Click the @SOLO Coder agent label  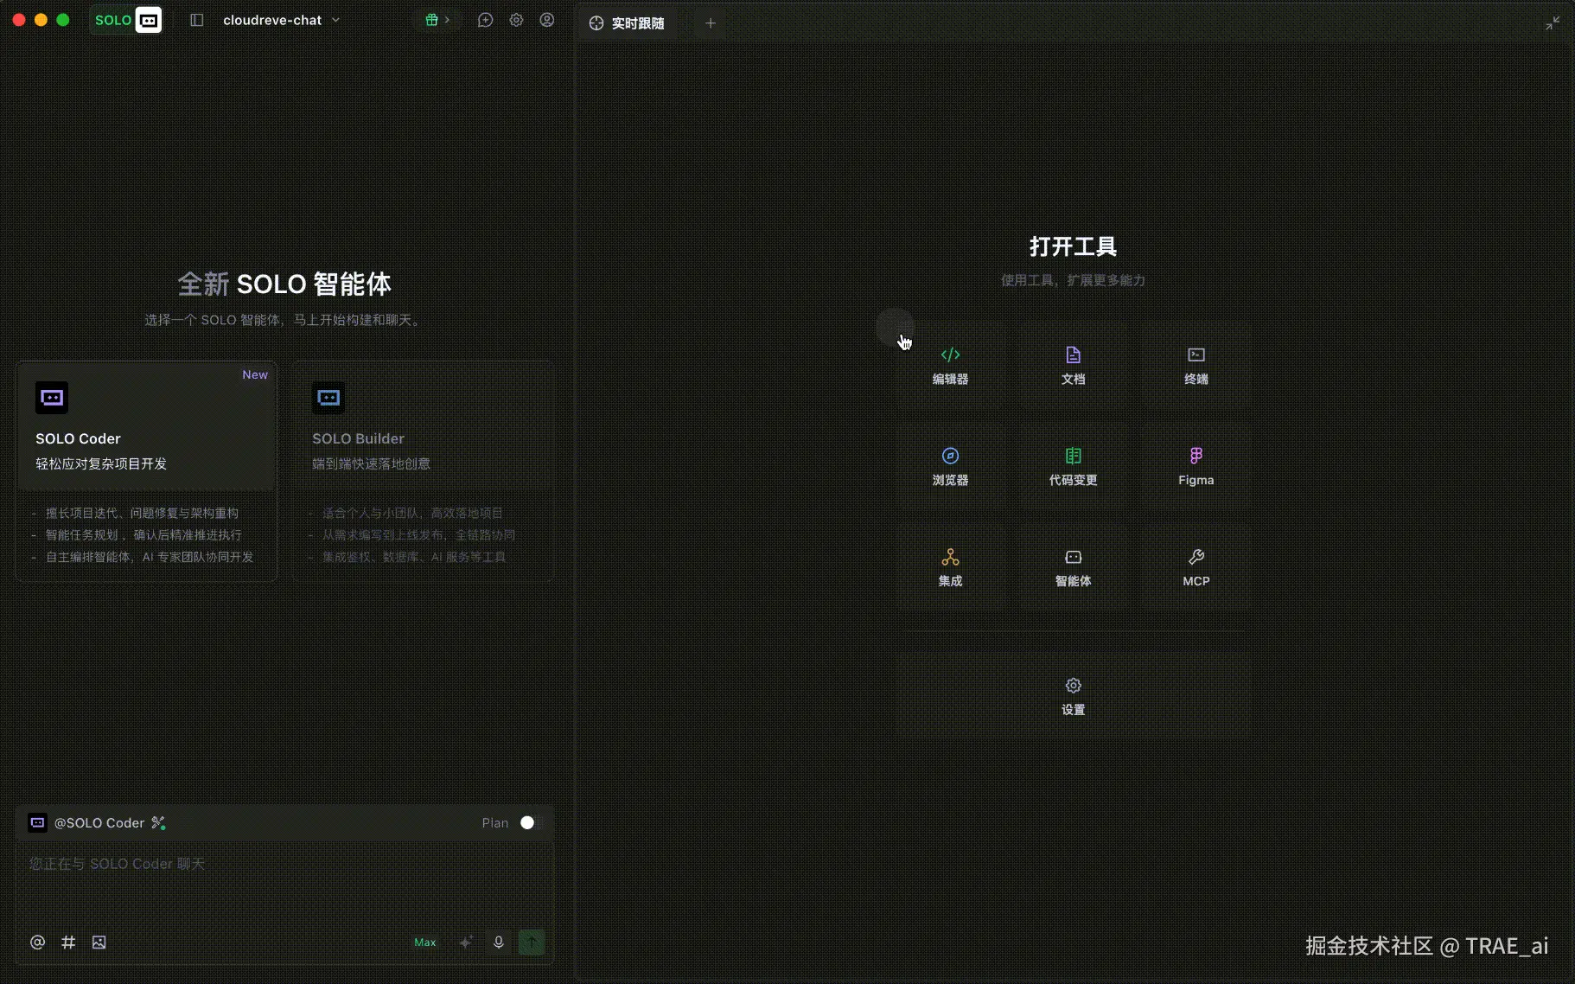click(x=99, y=823)
